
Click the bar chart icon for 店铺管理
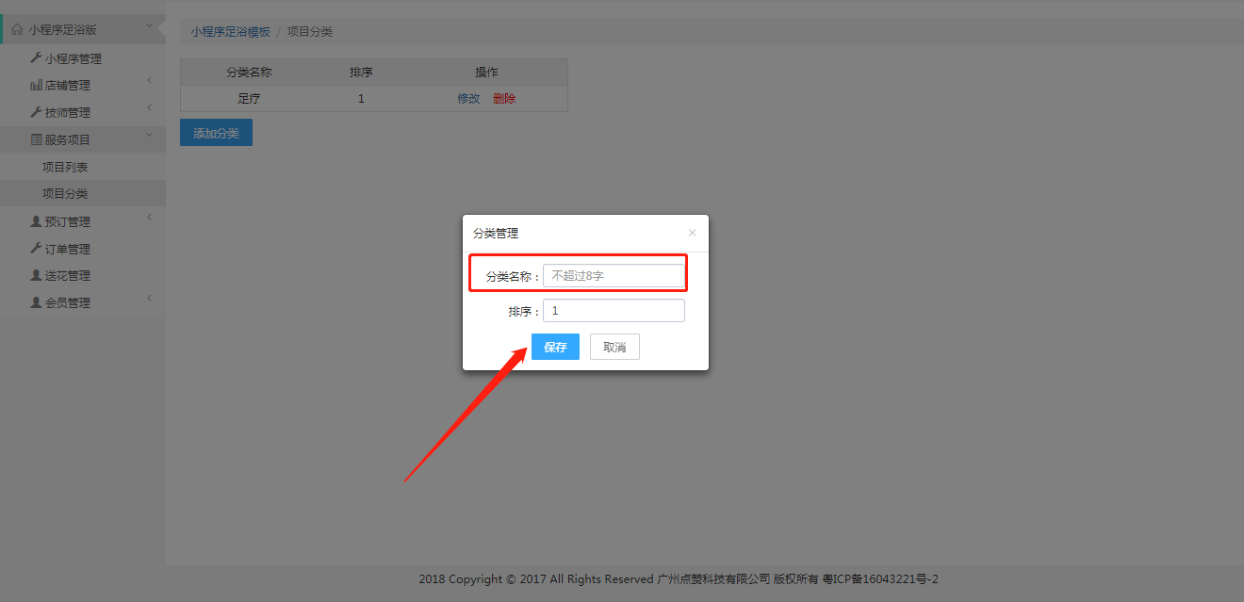tap(36, 86)
